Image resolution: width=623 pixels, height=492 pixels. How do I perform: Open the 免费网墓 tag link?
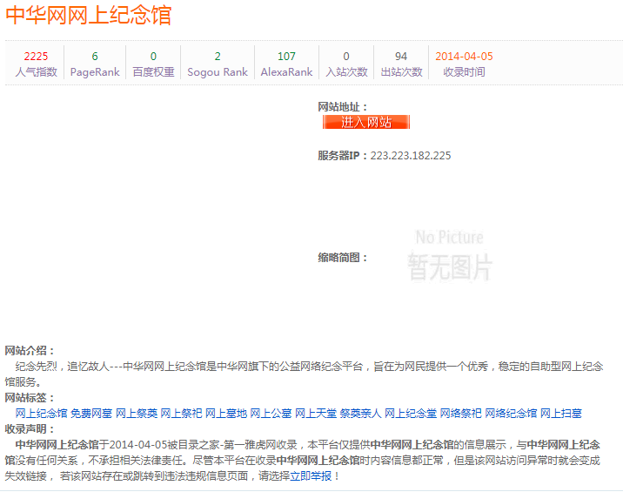[91, 414]
